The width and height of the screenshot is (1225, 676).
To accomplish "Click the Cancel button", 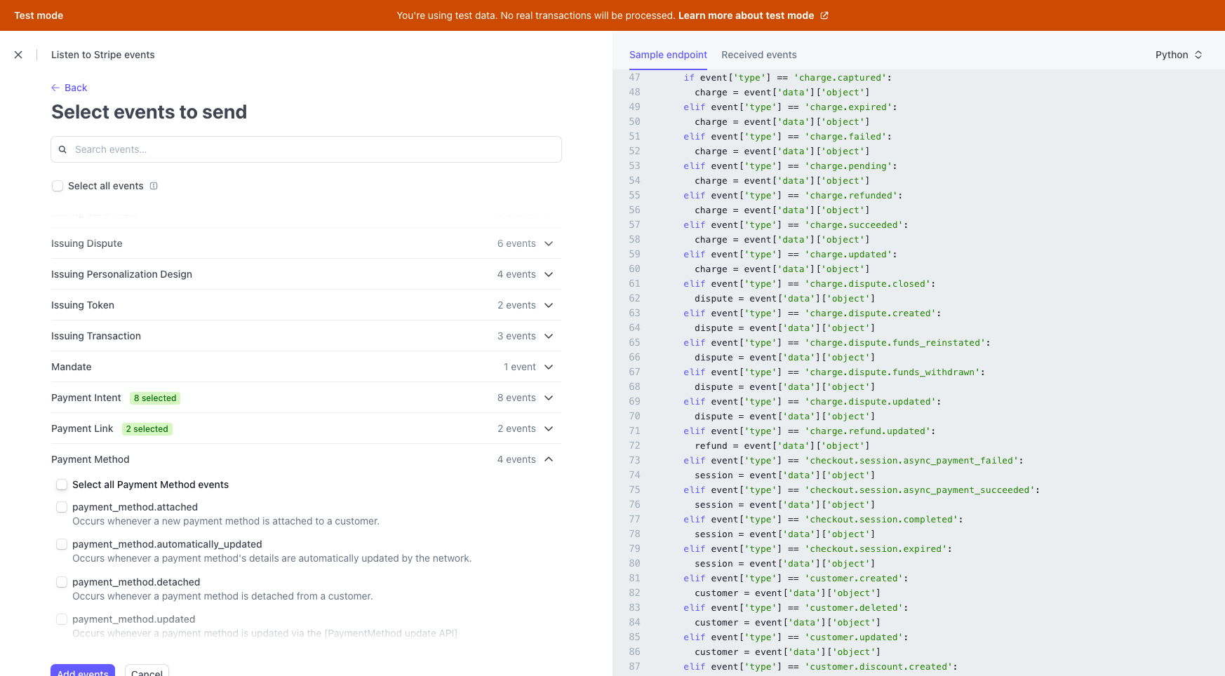I will tap(147, 670).
